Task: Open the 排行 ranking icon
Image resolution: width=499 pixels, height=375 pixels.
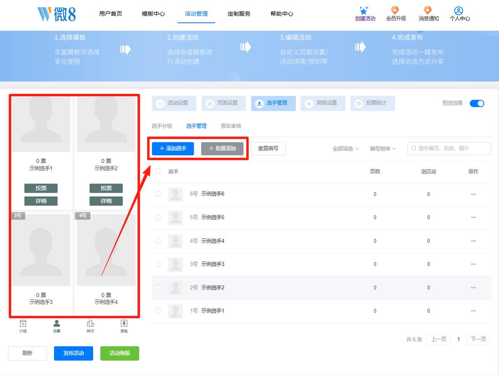Action: (x=90, y=324)
